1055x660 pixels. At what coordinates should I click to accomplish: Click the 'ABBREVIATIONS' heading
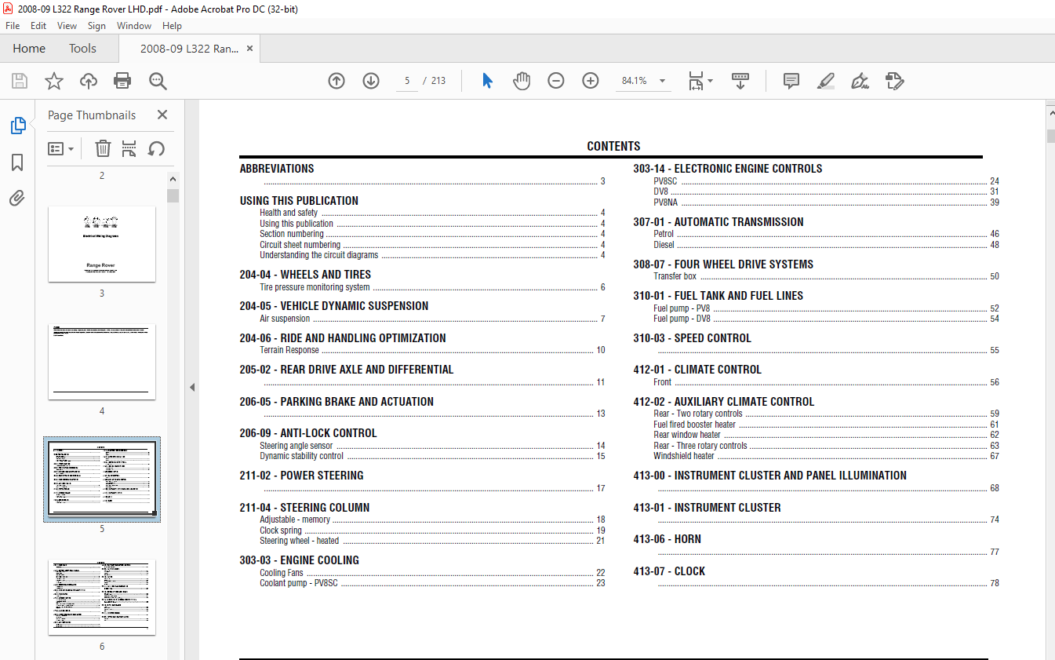click(x=277, y=169)
